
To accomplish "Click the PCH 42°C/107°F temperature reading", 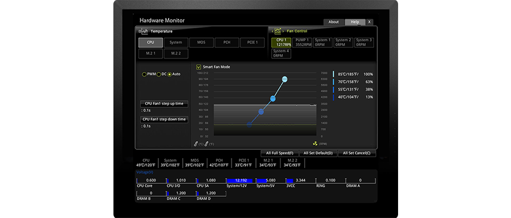I will (x=220, y=163).
